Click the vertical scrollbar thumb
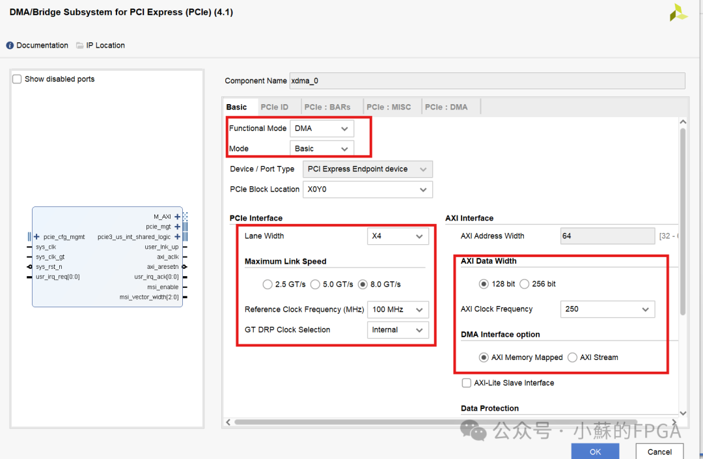The height and width of the screenshot is (459, 703). (683, 222)
